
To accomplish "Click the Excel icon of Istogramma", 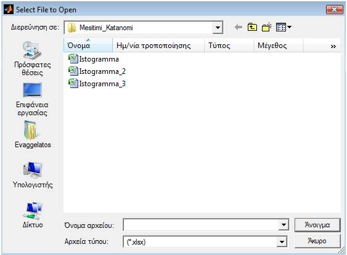I will (x=73, y=59).
